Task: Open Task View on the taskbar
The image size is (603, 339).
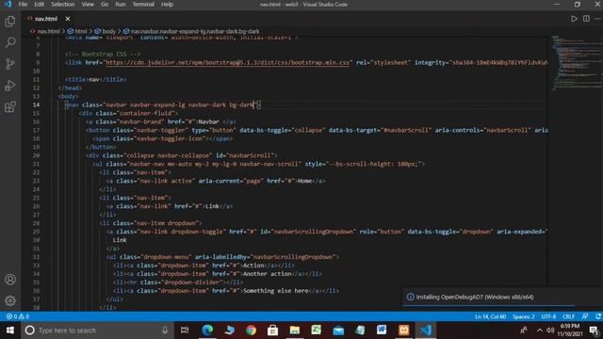Action: (x=185, y=331)
